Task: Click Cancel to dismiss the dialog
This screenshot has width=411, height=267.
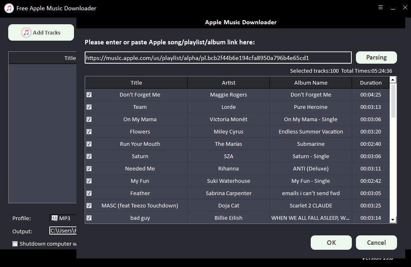Action: (x=376, y=242)
